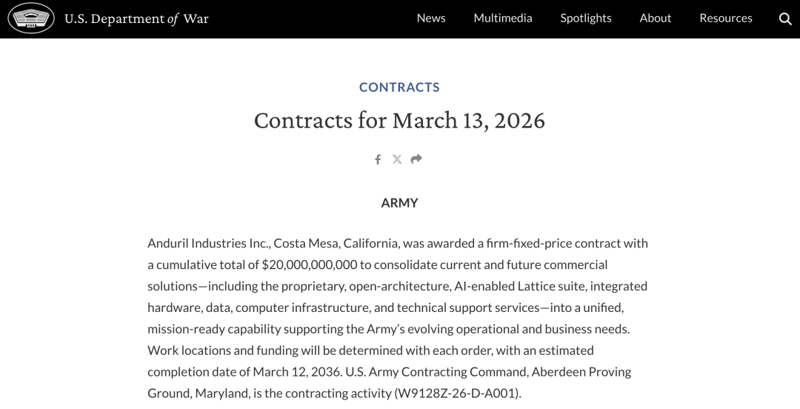Follow the CONTRACTS category link

[399, 87]
